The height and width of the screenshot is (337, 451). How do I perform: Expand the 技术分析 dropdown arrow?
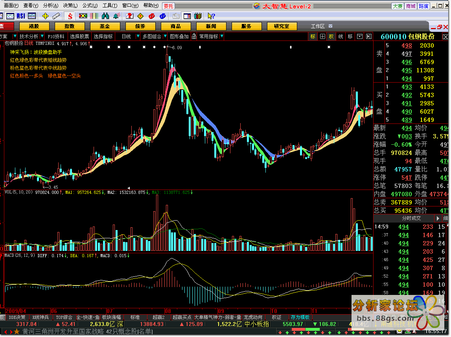(x=42, y=36)
